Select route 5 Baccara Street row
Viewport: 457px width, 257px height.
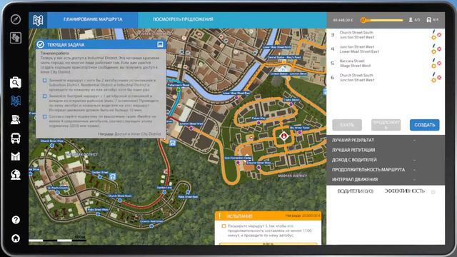386,64
